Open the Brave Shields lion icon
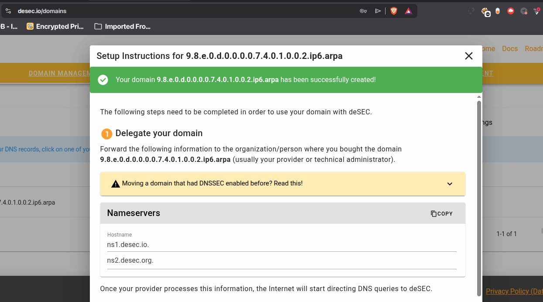This screenshot has width=543, height=302. coord(394,11)
